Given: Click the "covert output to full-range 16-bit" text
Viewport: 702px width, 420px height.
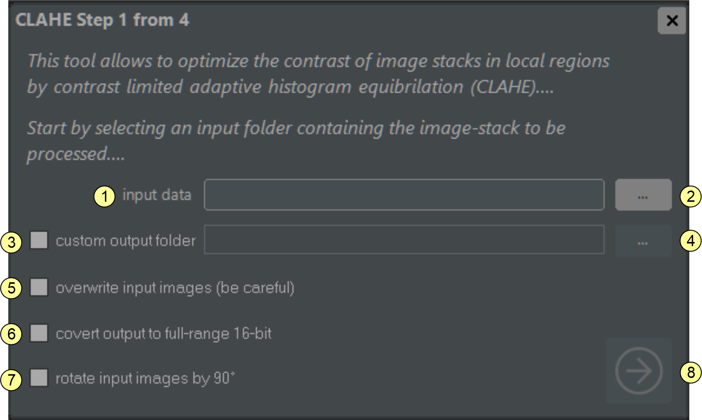Looking at the screenshot, I should click(x=163, y=333).
